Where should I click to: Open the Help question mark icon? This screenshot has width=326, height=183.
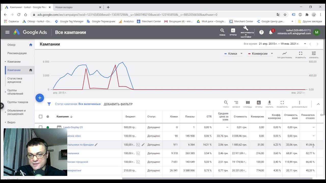coord(262,32)
